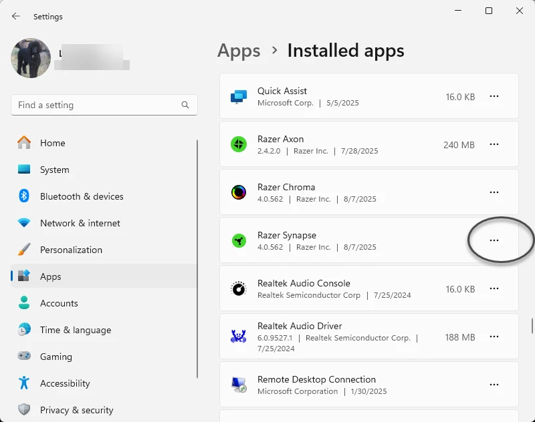Click the Apps breadcrumb link
Image resolution: width=535 pixels, height=422 pixels.
[x=239, y=51]
